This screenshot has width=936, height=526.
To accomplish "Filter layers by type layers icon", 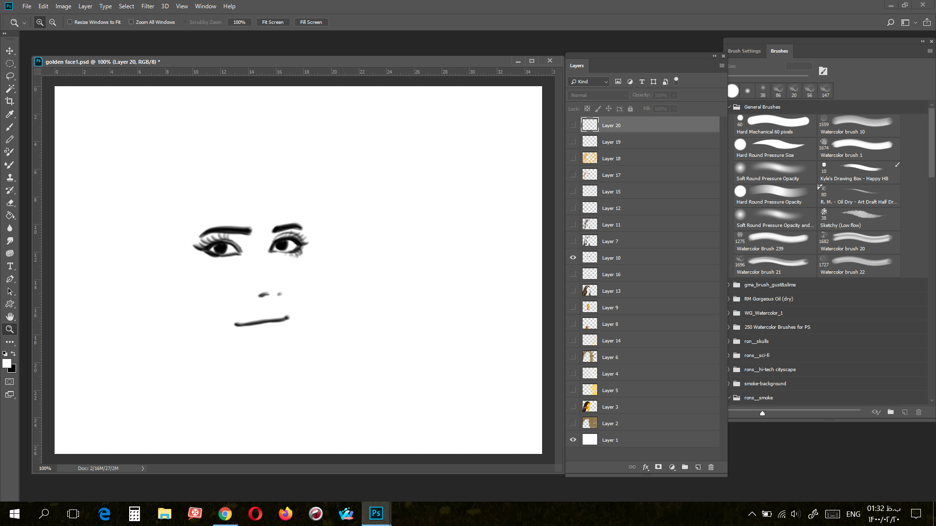I will (642, 82).
